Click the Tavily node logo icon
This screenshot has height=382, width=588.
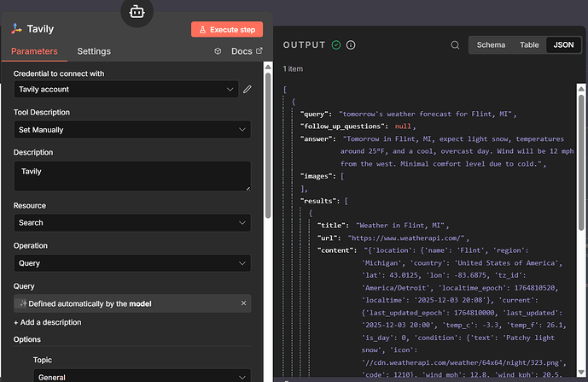pyautogui.click(x=16, y=29)
